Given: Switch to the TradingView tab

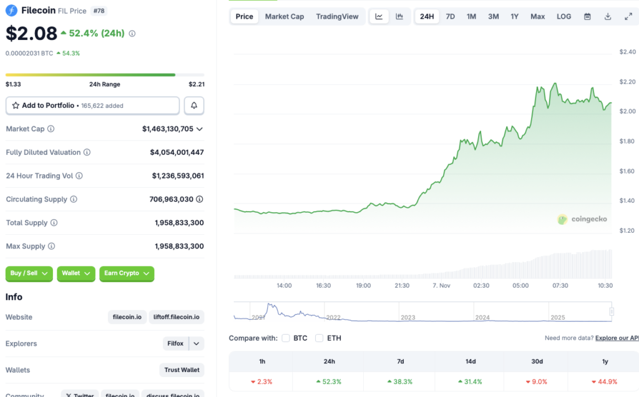Looking at the screenshot, I should tap(338, 16).
